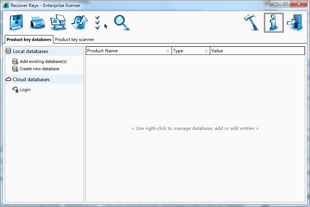Click the info 'i' icon
Image resolution: width=310 pixels, height=207 pixels.
[273, 23]
